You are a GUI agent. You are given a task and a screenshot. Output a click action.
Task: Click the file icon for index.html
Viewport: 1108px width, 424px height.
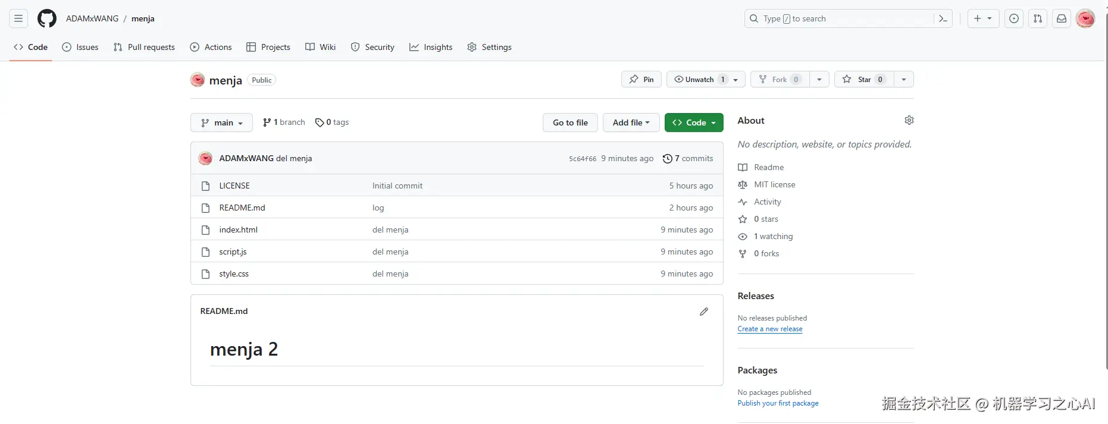pos(205,230)
